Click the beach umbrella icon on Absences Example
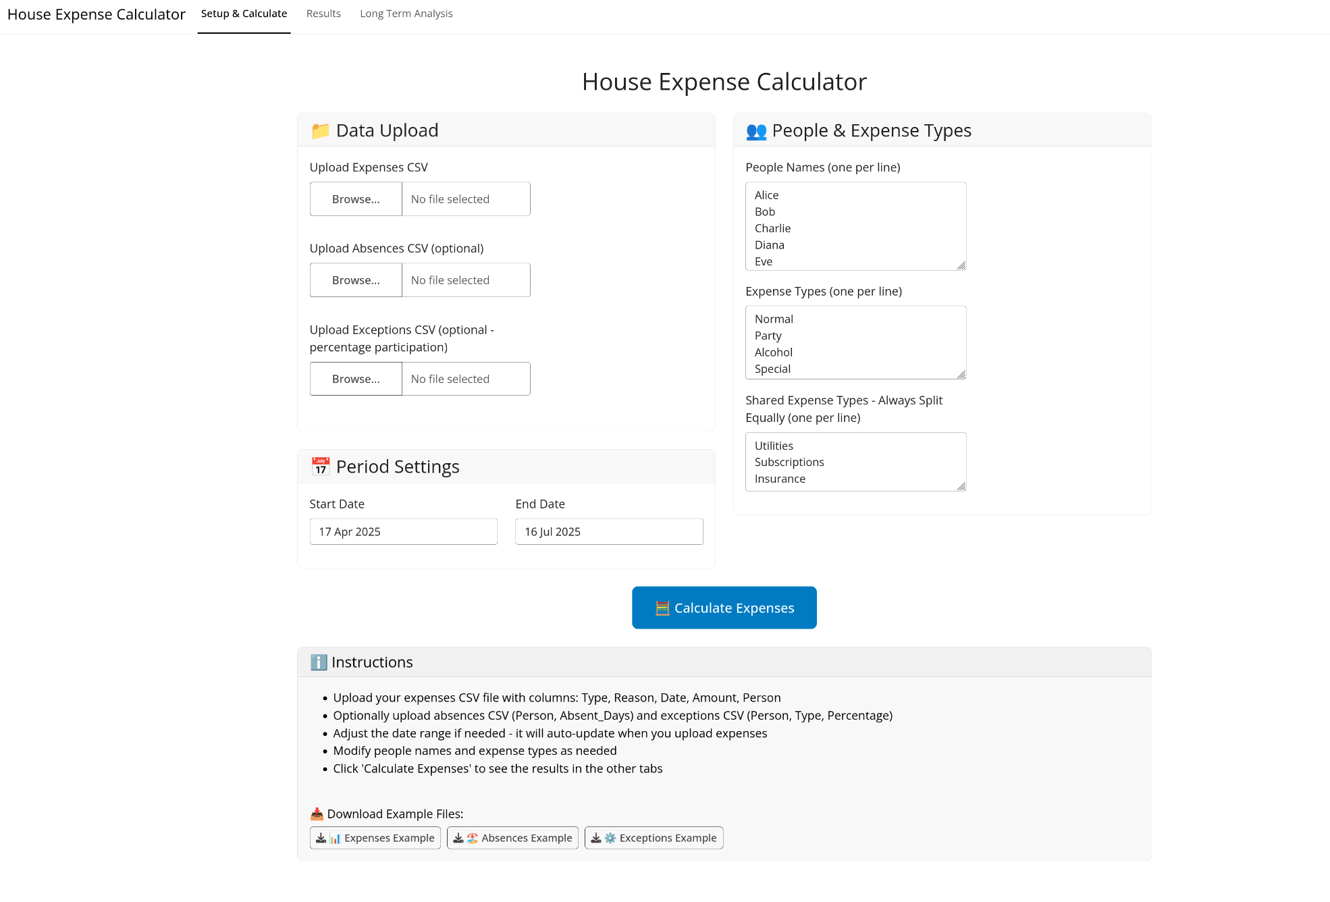Viewport: 1330px width, 902px height. pos(473,838)
